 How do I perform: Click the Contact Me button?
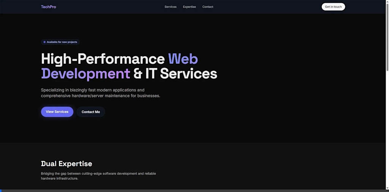(x=91, y=112)
